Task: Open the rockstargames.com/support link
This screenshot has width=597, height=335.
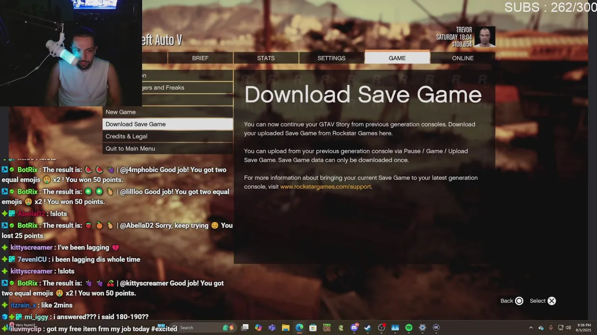Action: tap(326, 187)
